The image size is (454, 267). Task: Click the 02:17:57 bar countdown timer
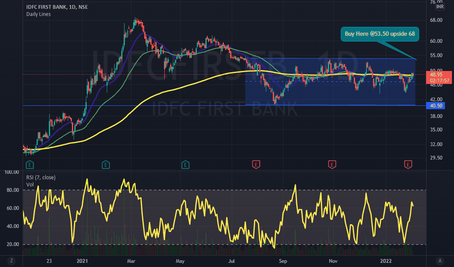click(439, 81)
